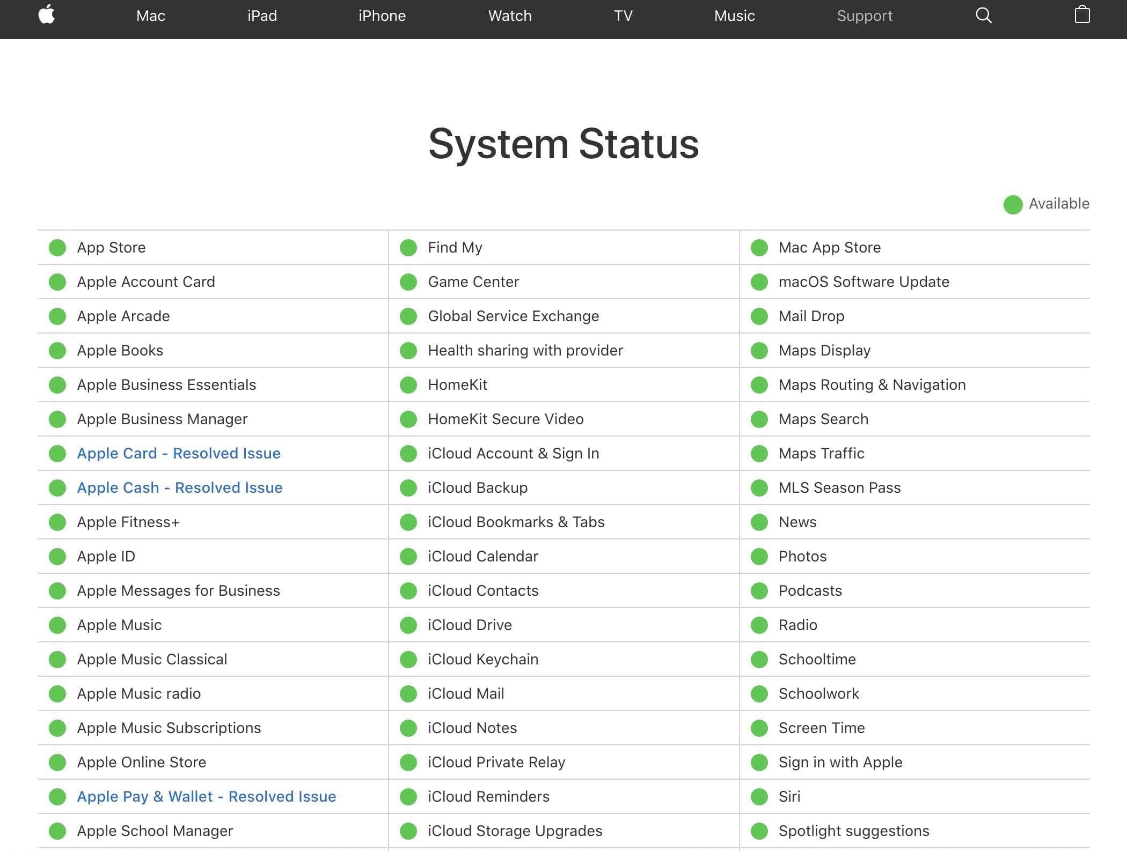Click the green Available legend dot
The height and width of the screenshot is (851, 1127).
click(x=1013, y=204)
